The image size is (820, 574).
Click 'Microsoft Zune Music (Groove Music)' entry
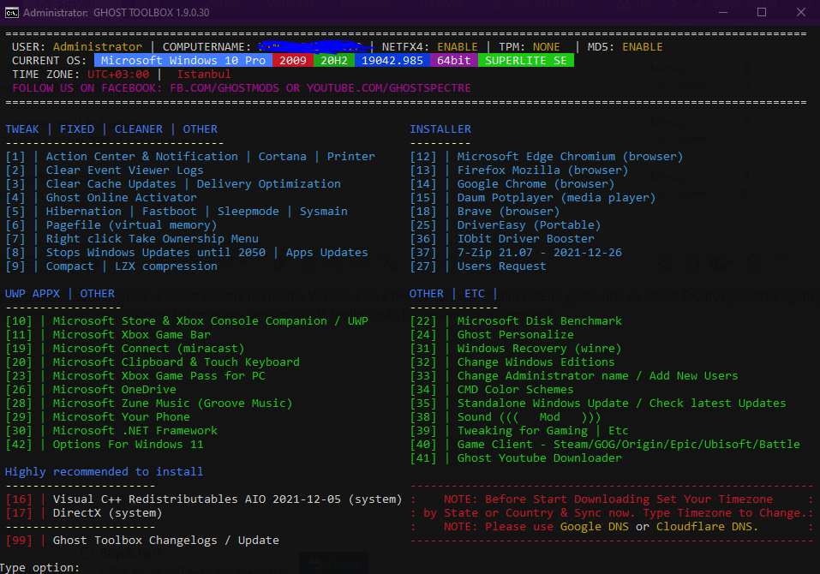pyautogui.click(x=172, y=403)
